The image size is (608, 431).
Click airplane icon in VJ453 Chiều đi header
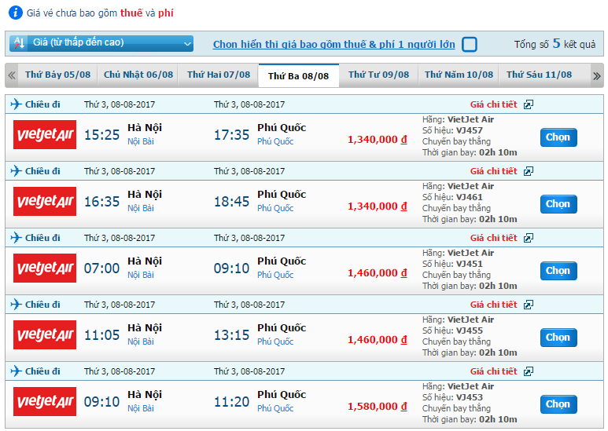click(16, 371)
